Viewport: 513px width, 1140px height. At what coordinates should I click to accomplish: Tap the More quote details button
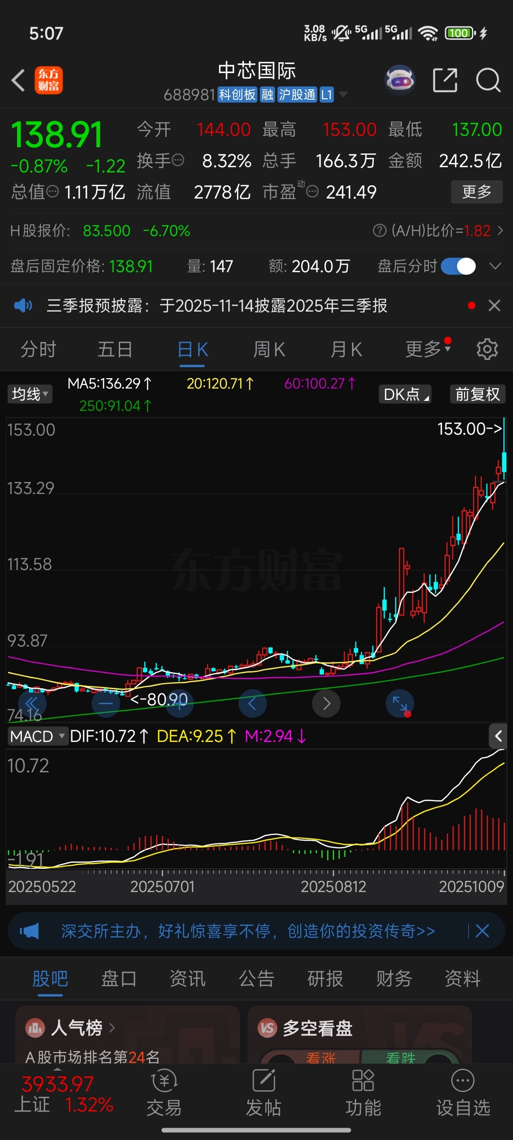tap(476, 192)
